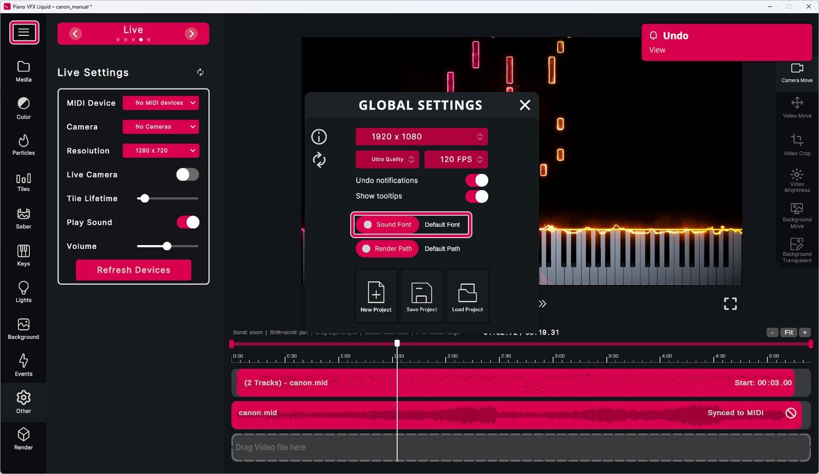819x474 pixels.
Task: Change the Ultra Quality setting
Action: pos(387,159)
